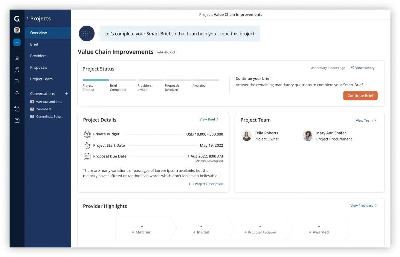Open the View Team link
Viewport: 400px width, 257px height.
click(364, 120)
